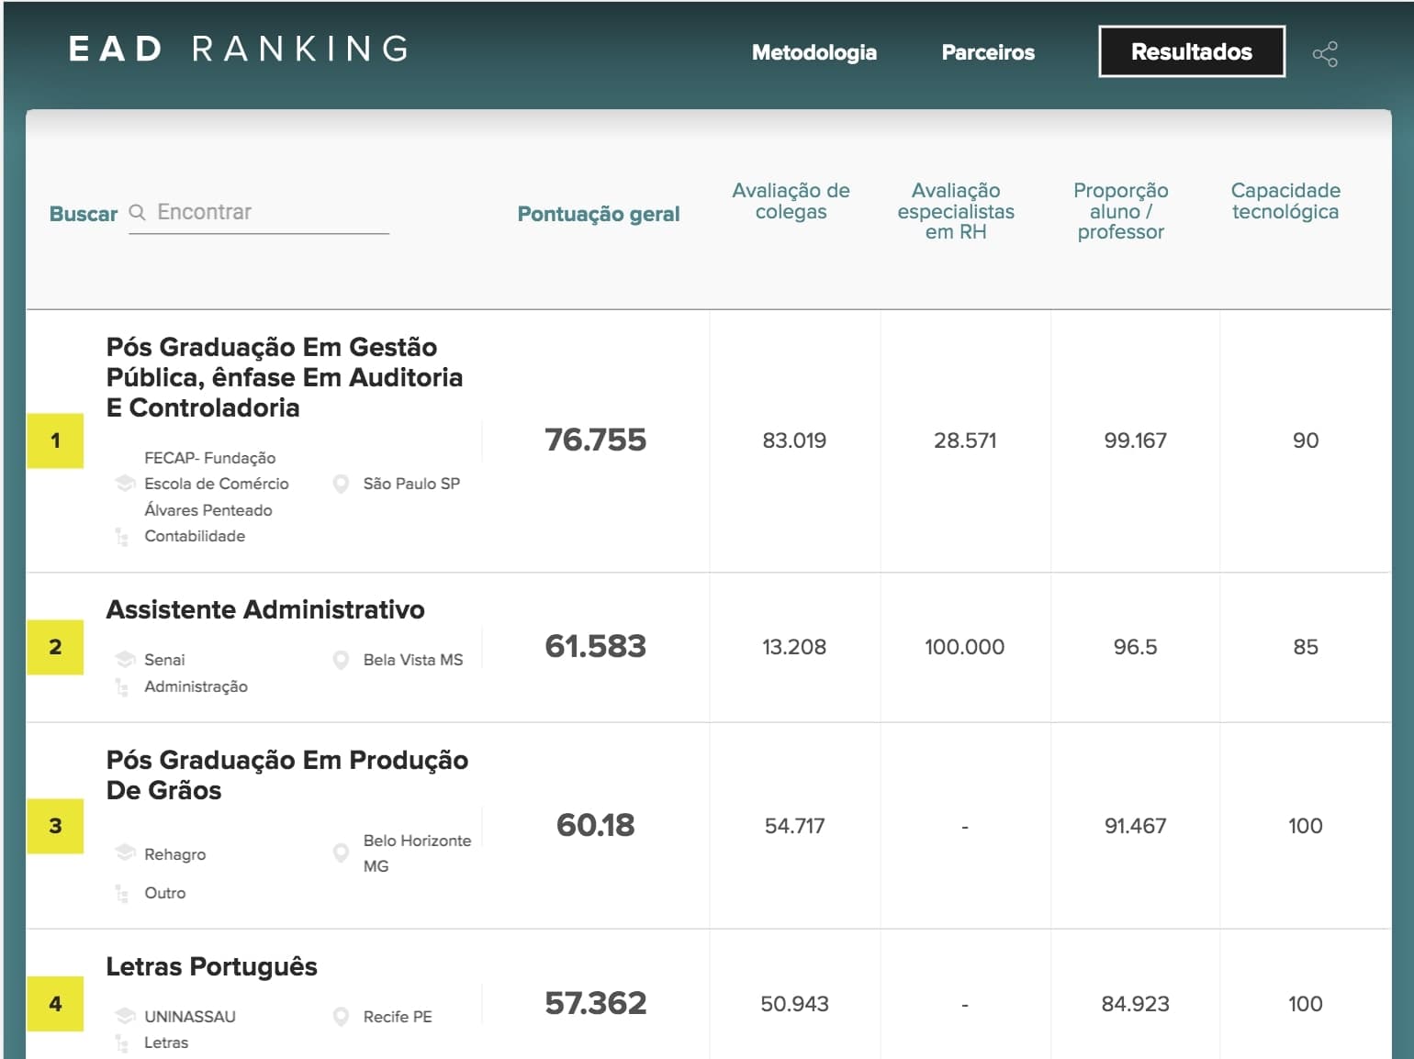The image size is (1414, 1059).
Task: Select the rank 1 badge for Gestão Pública
Action: pyautogui.click(x=56, y=440)
